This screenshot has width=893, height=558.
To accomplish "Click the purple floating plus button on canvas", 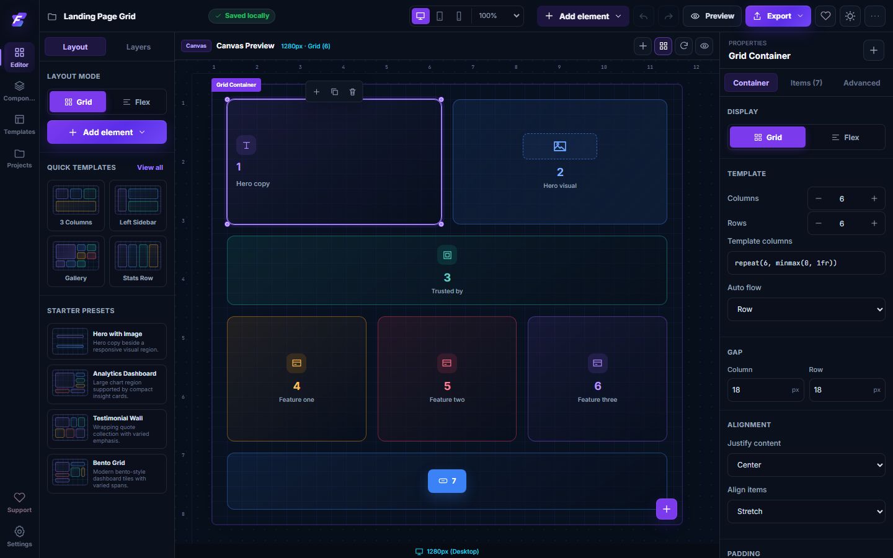I will click(667, 509).
